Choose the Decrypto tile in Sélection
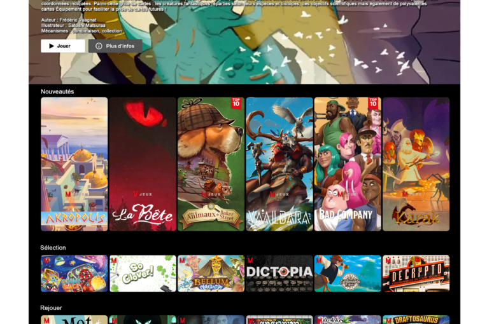 [x=416, y=274]
